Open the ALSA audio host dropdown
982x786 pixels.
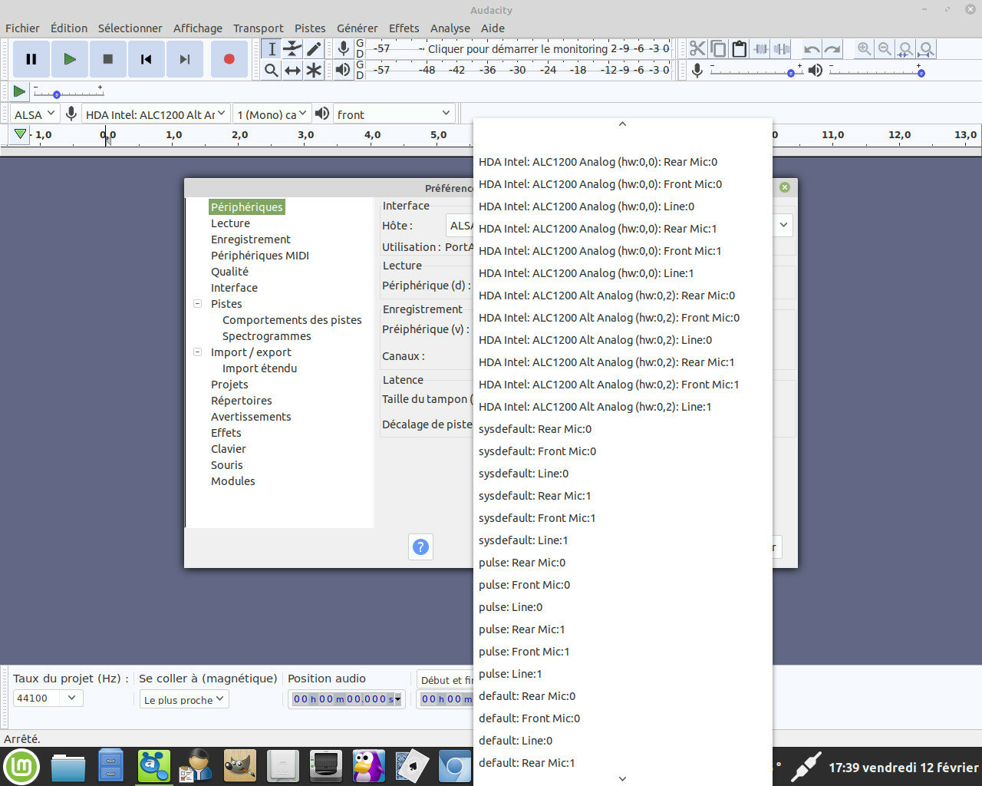(35, 114)
